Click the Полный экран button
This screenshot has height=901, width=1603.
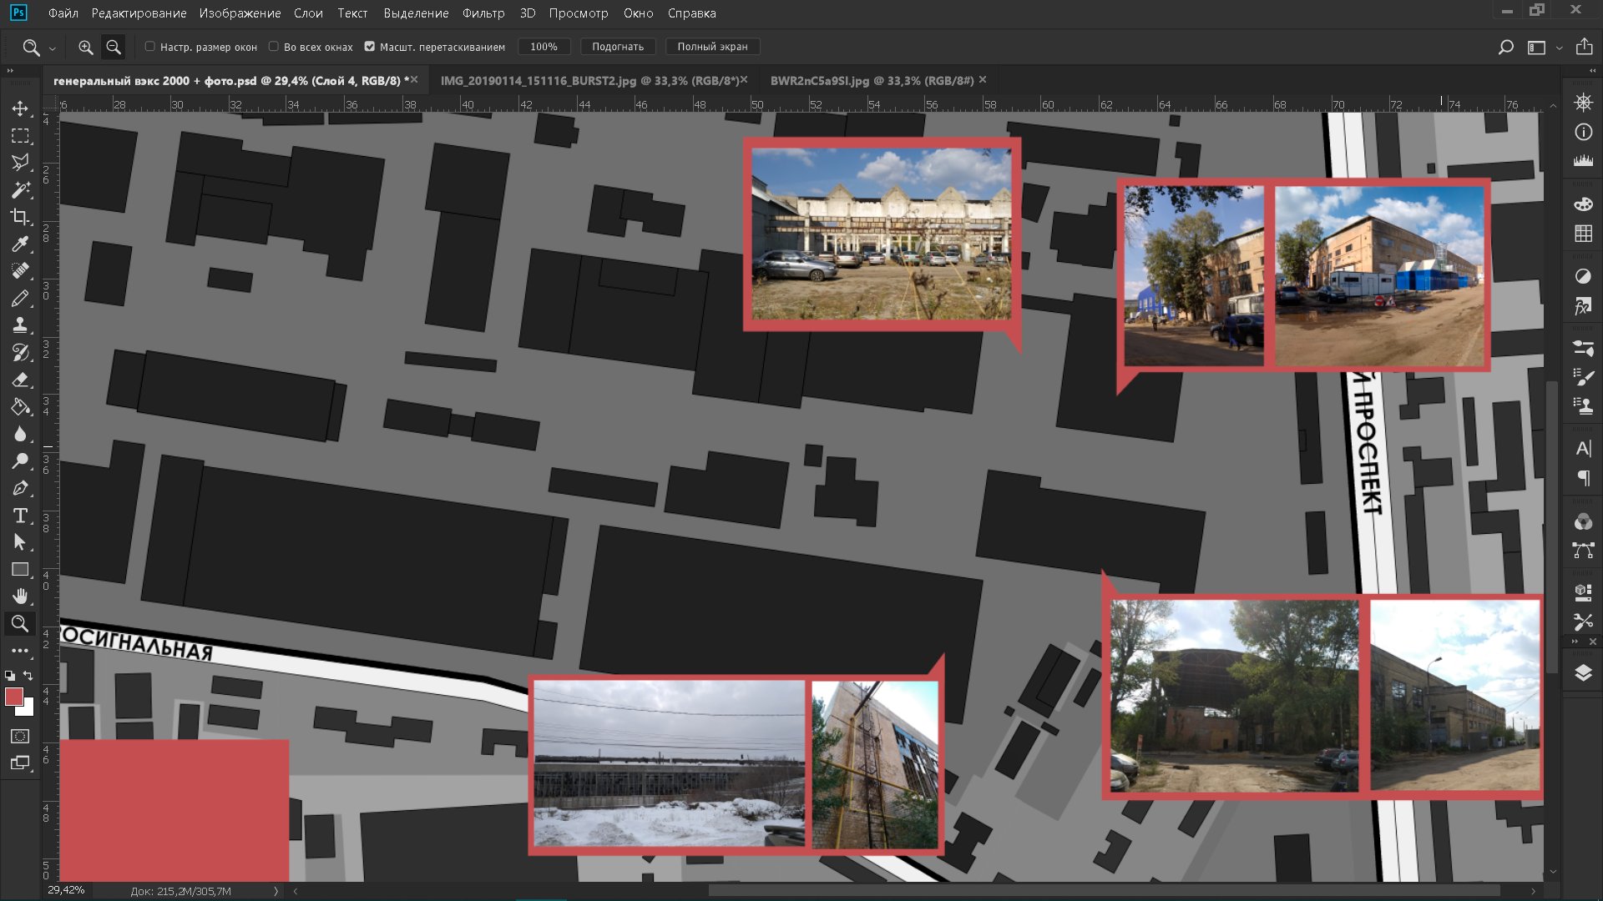[712, 47]
